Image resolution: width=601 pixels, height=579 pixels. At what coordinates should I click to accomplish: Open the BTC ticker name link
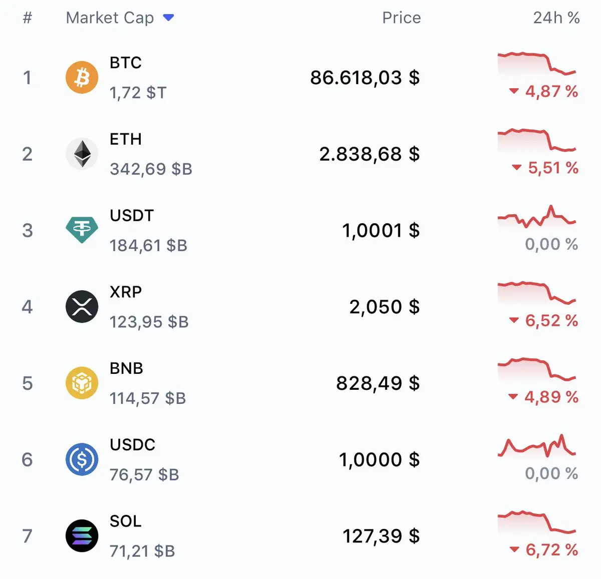(126, 63)
